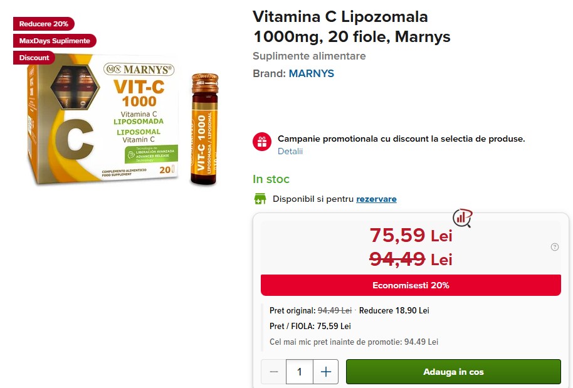Click the MaxDays Suplimente badge
Screen dimensions: 573x388
[55, 41]
